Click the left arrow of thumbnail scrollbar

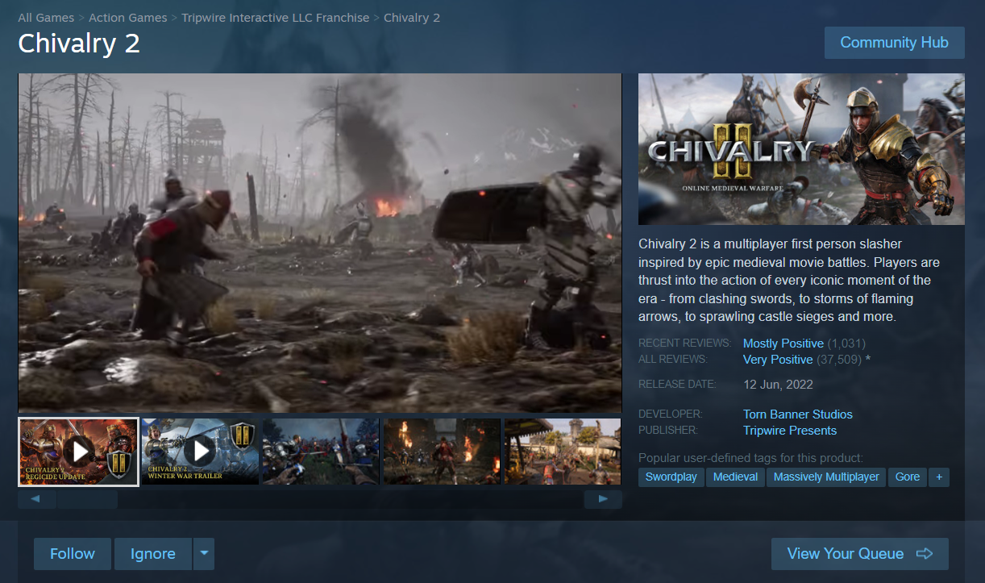[x=37, y=499]
